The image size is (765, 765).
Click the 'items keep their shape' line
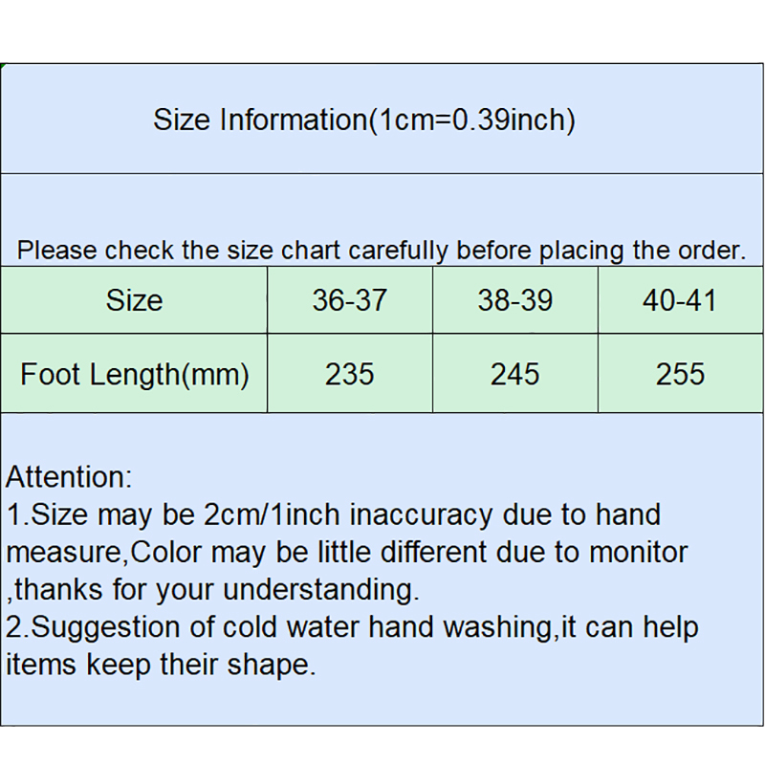point(161,665)
